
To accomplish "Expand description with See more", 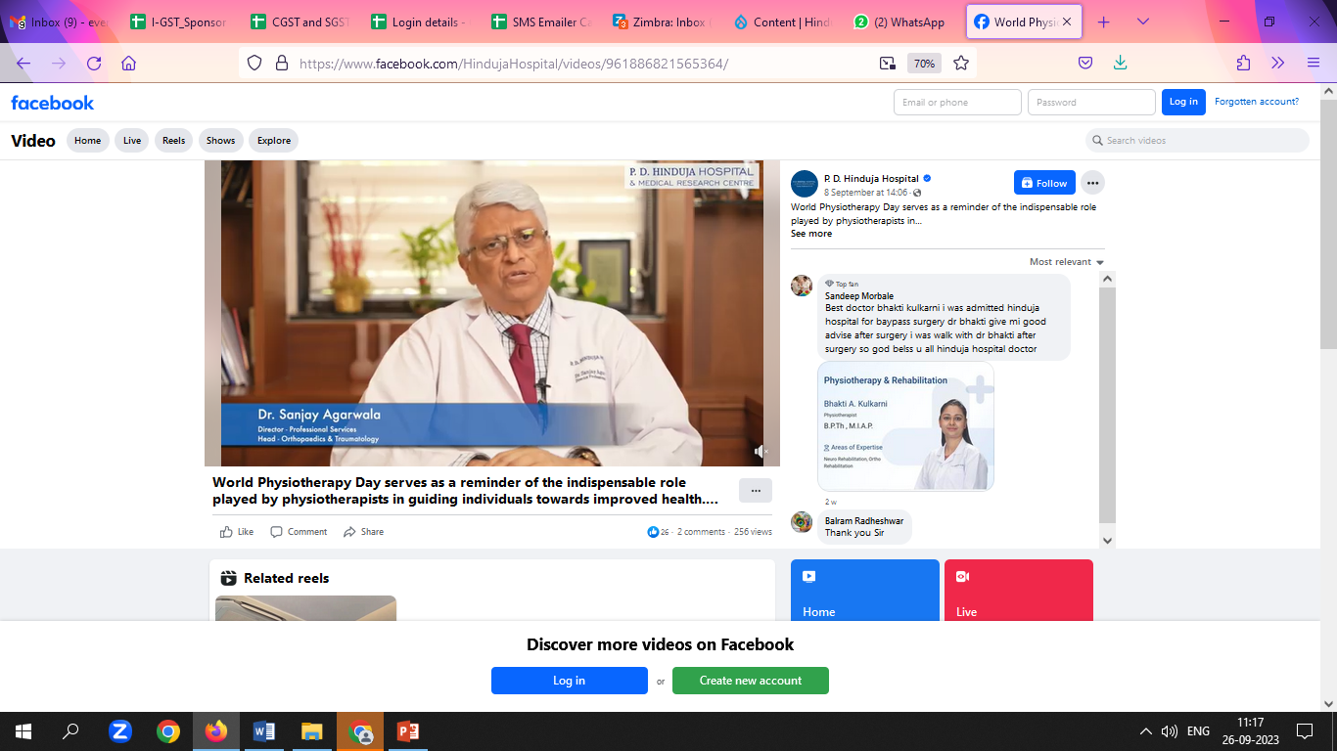I will coord(811,234).
